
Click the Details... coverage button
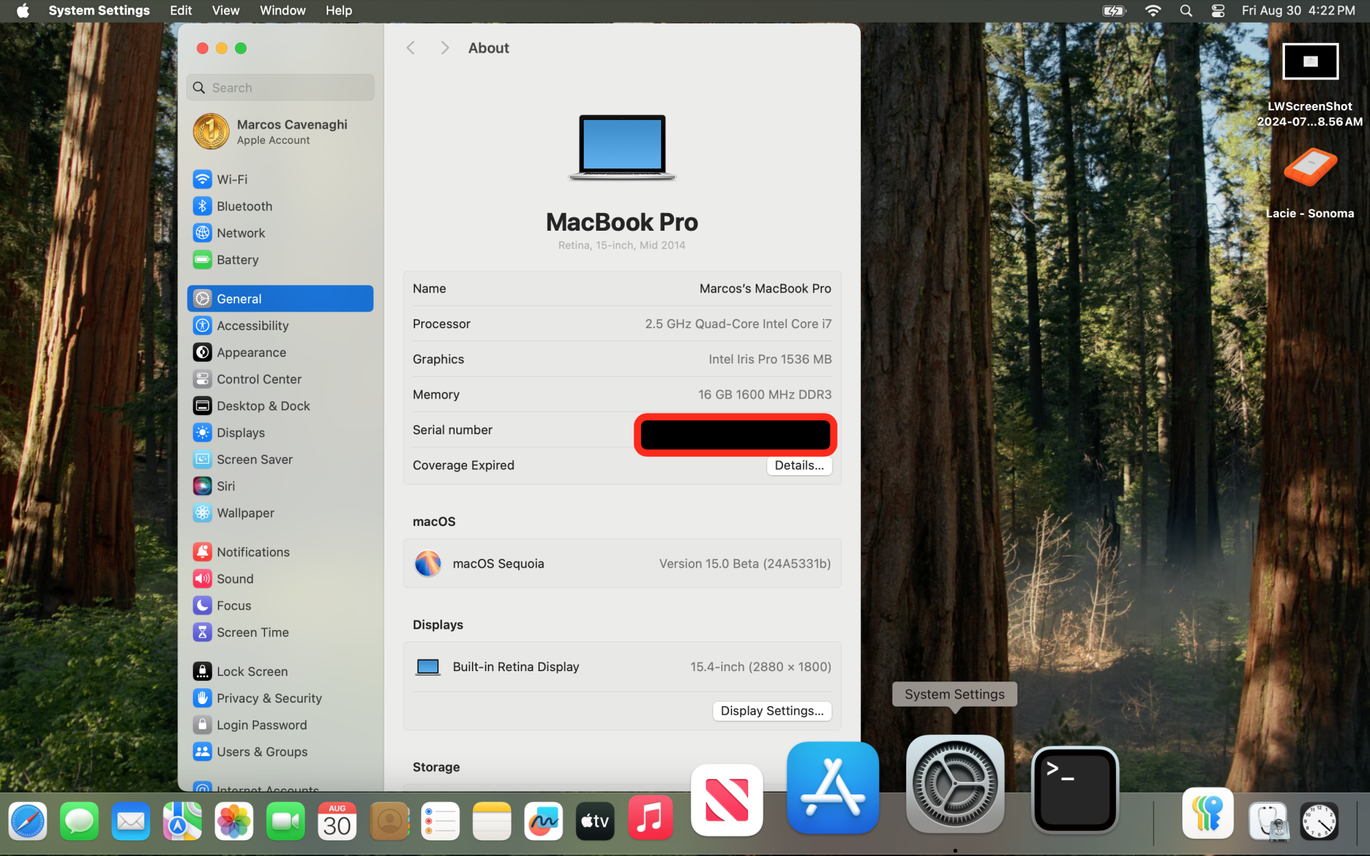point(799,466)
